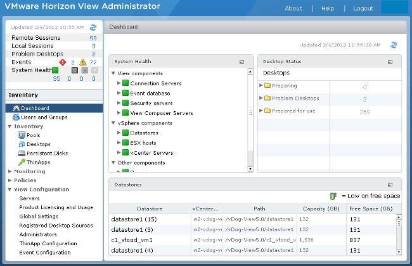Open Event Configuration

coord(45,253)
